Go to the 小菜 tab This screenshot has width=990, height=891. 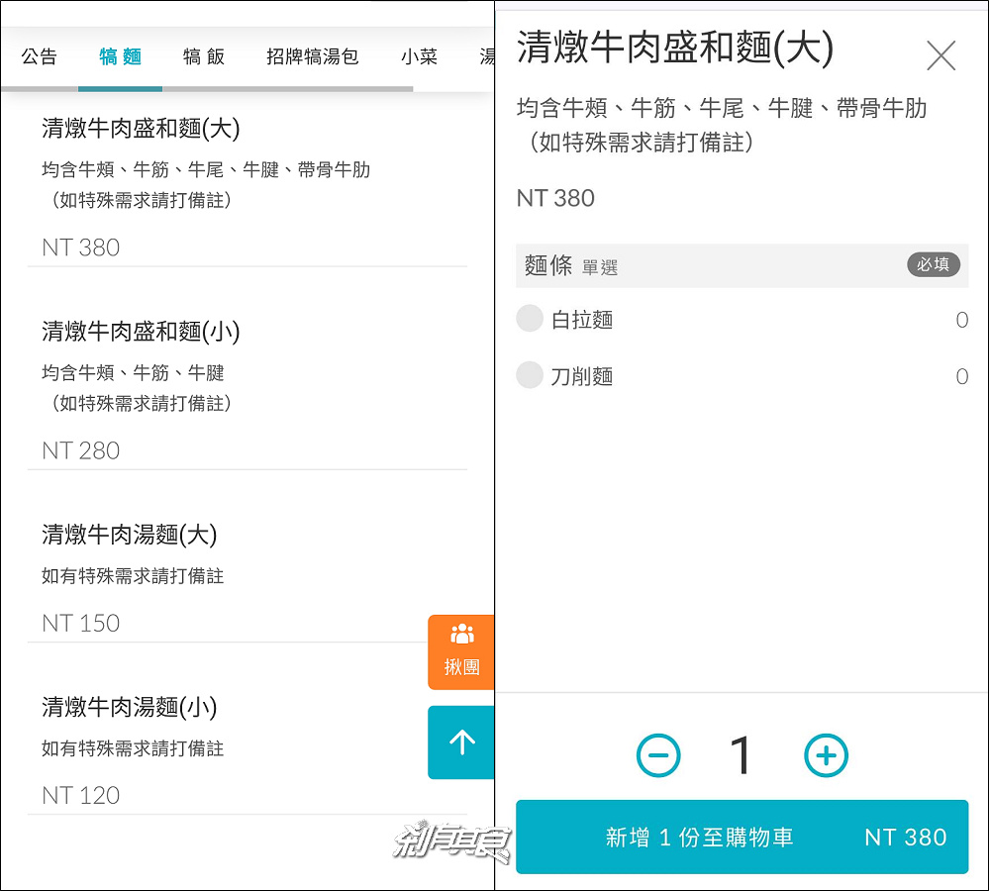(419, 56)
